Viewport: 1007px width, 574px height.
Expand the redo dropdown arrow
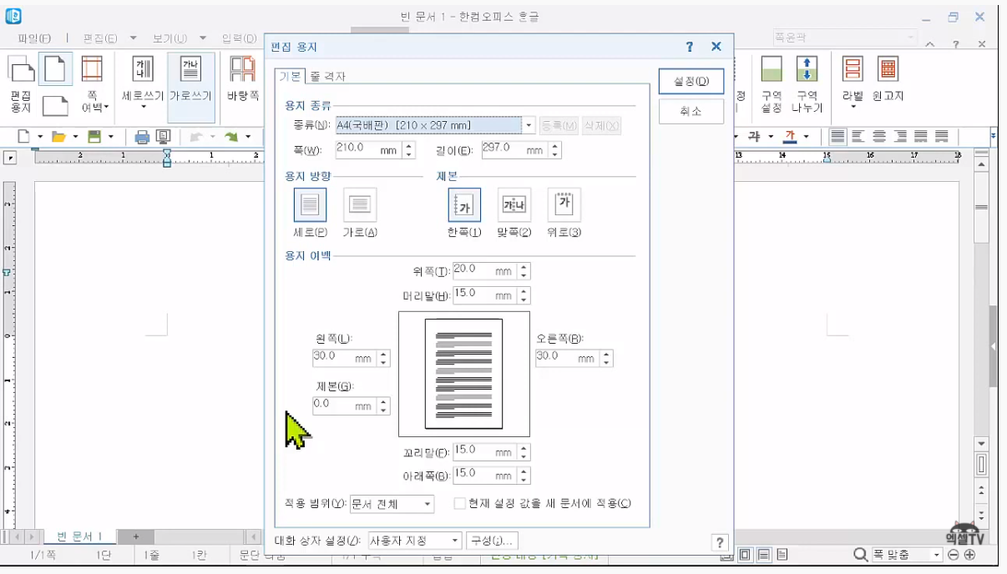248,137
